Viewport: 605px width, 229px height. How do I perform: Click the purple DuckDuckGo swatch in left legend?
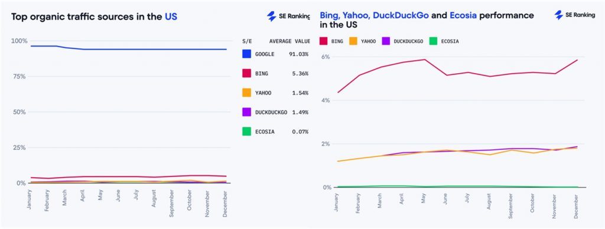tap(247, 112)
